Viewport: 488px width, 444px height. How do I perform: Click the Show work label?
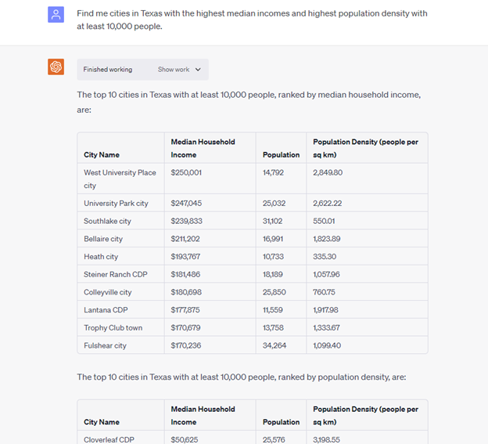(174, 70)
